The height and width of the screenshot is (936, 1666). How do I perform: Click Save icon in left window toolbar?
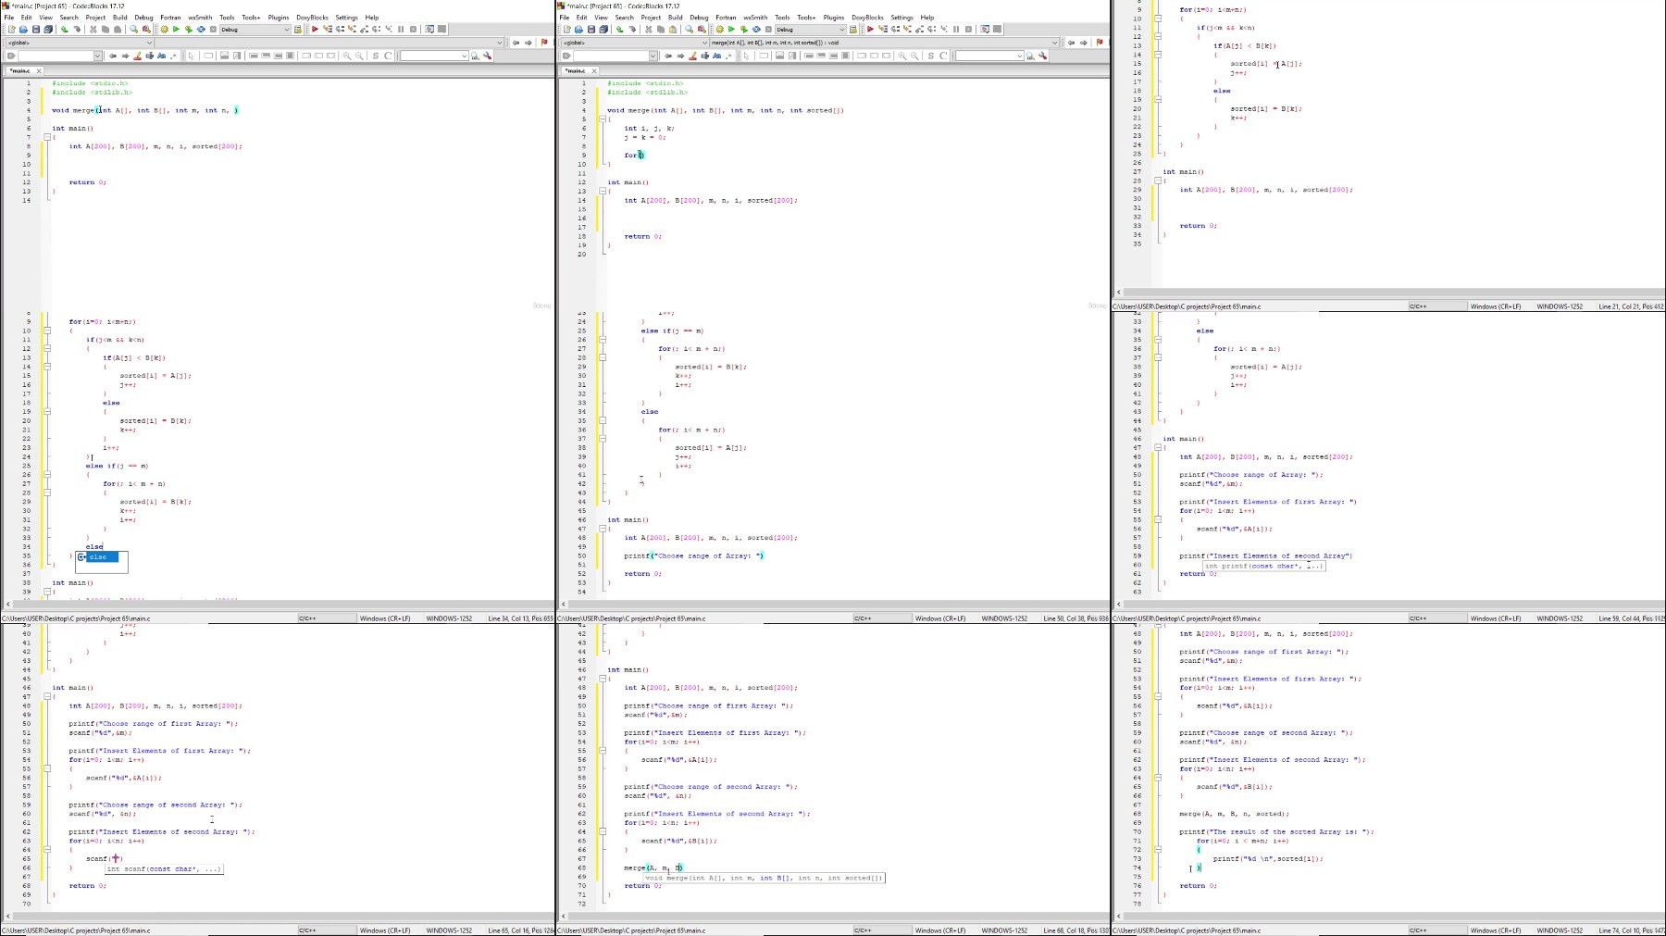36,29
